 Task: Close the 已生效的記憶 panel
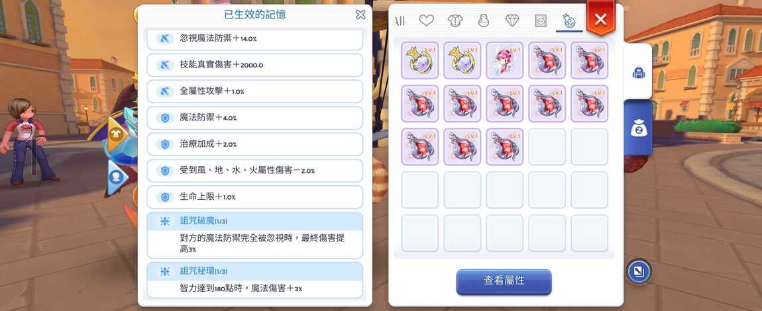360,15
